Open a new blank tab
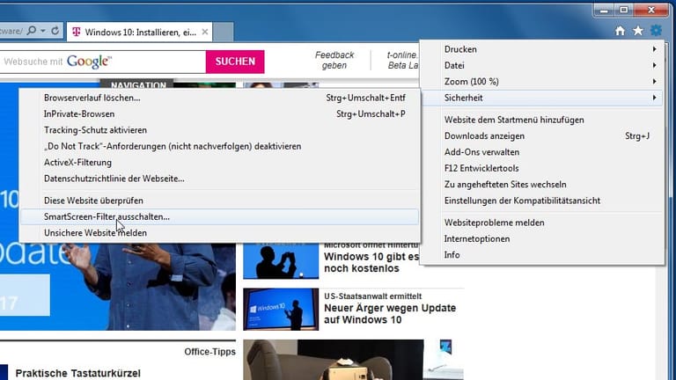Screen dimensions: 676x380 [x=223, y=33]
